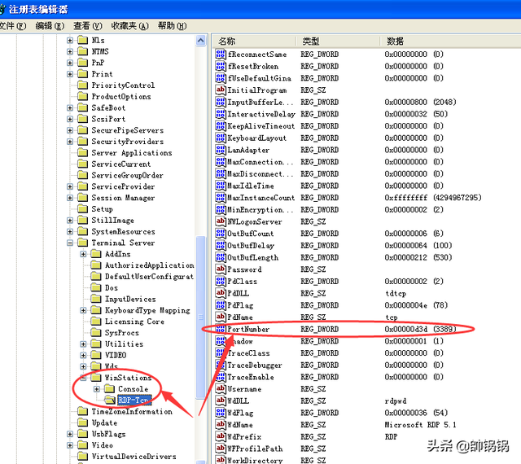Select the fResetBroken value name
This screenshot has height=464, width=521.
[x=253, y=67]
